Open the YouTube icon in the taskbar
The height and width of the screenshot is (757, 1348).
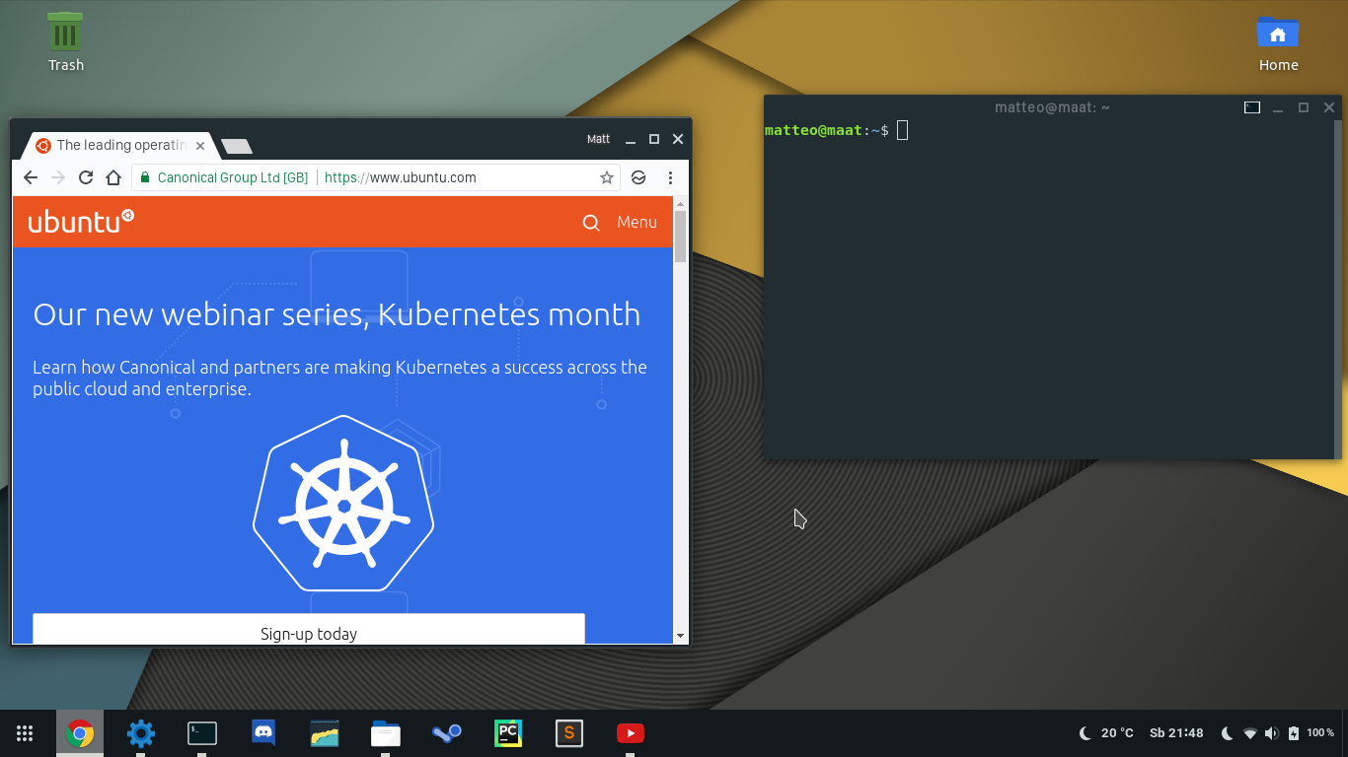[631, 733]
